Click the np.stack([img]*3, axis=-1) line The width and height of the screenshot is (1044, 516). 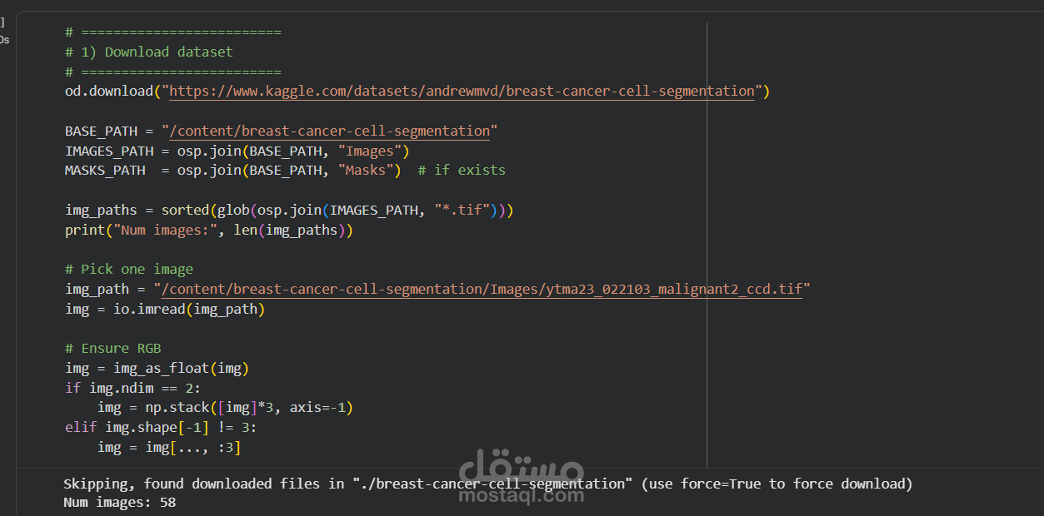226,408
